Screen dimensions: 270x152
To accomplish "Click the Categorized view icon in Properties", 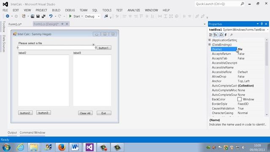I will [x=211, y=35].
